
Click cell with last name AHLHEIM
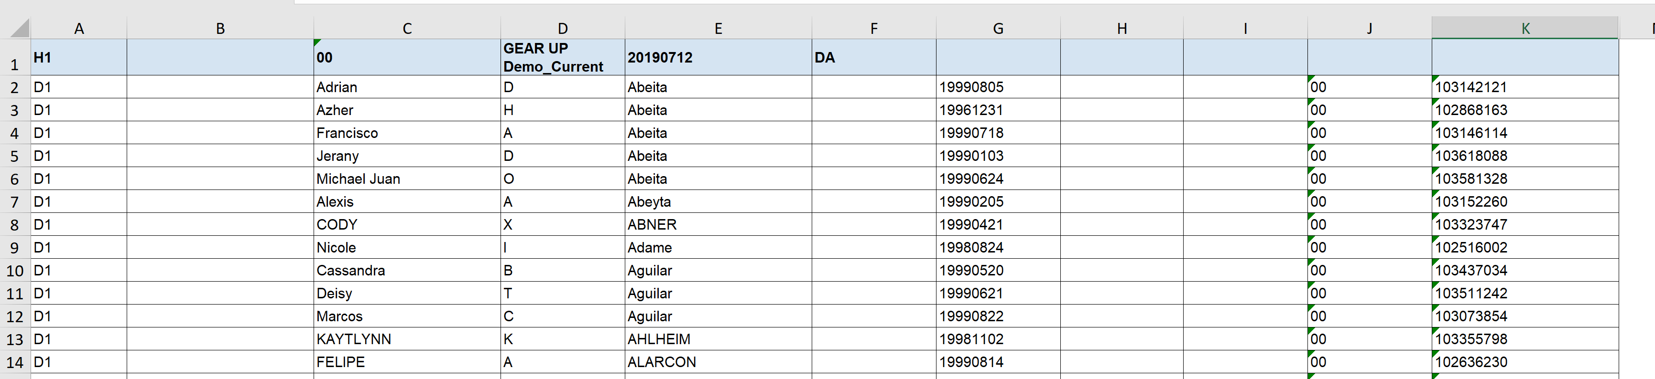pos(719,339)
